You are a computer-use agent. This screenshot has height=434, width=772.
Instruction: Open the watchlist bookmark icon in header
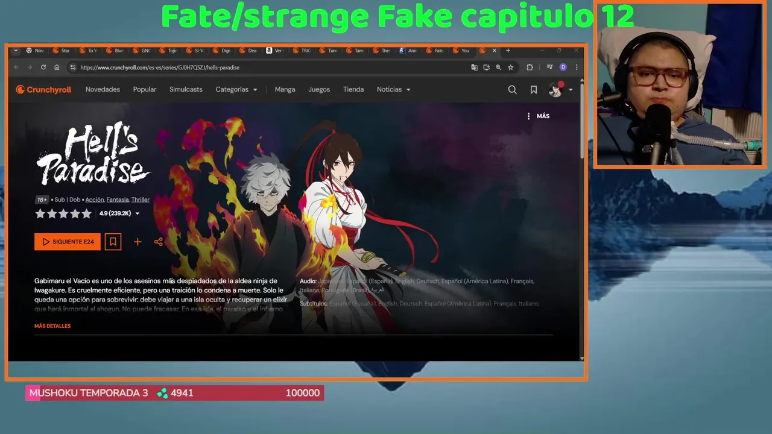pyautogui.click(x=534, y=90)
